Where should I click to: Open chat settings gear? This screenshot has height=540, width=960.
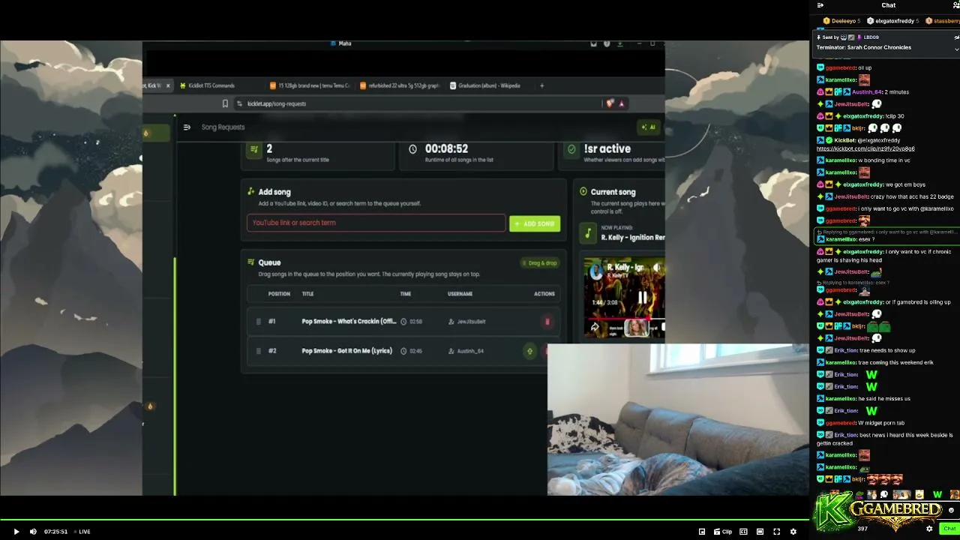(929, 529)
